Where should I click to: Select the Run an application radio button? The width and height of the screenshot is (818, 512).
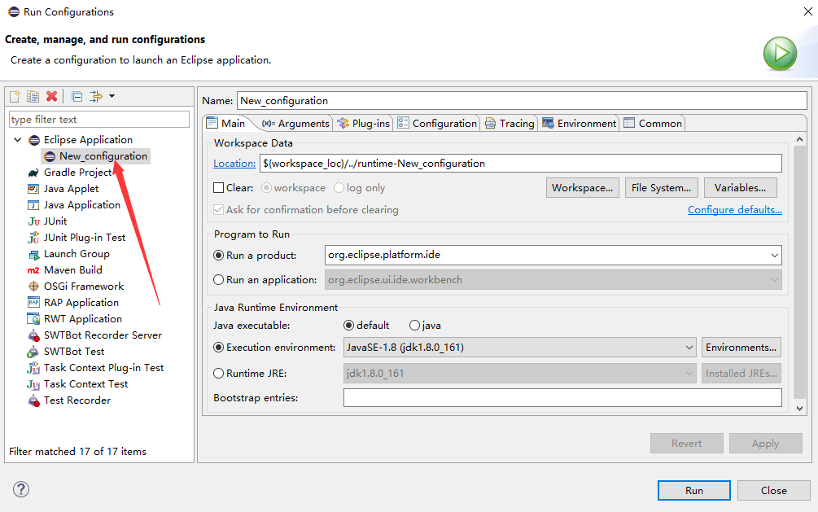[219, 280]
